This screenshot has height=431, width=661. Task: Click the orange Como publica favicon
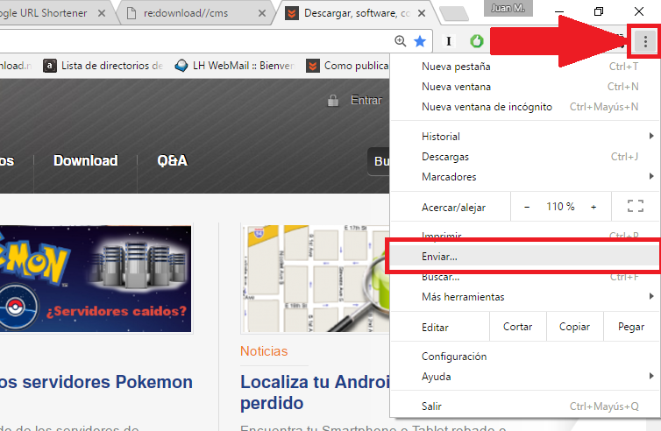(312, 66)
